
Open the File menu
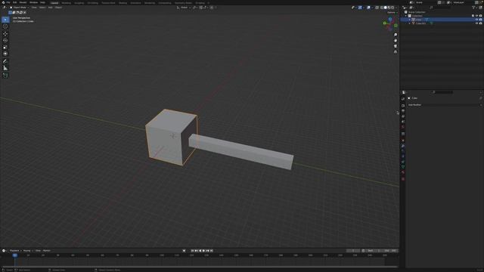[x=8, y=2]
